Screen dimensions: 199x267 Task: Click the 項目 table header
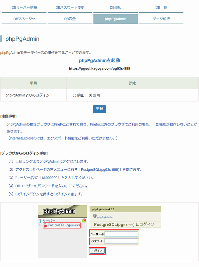coord(33,83)
